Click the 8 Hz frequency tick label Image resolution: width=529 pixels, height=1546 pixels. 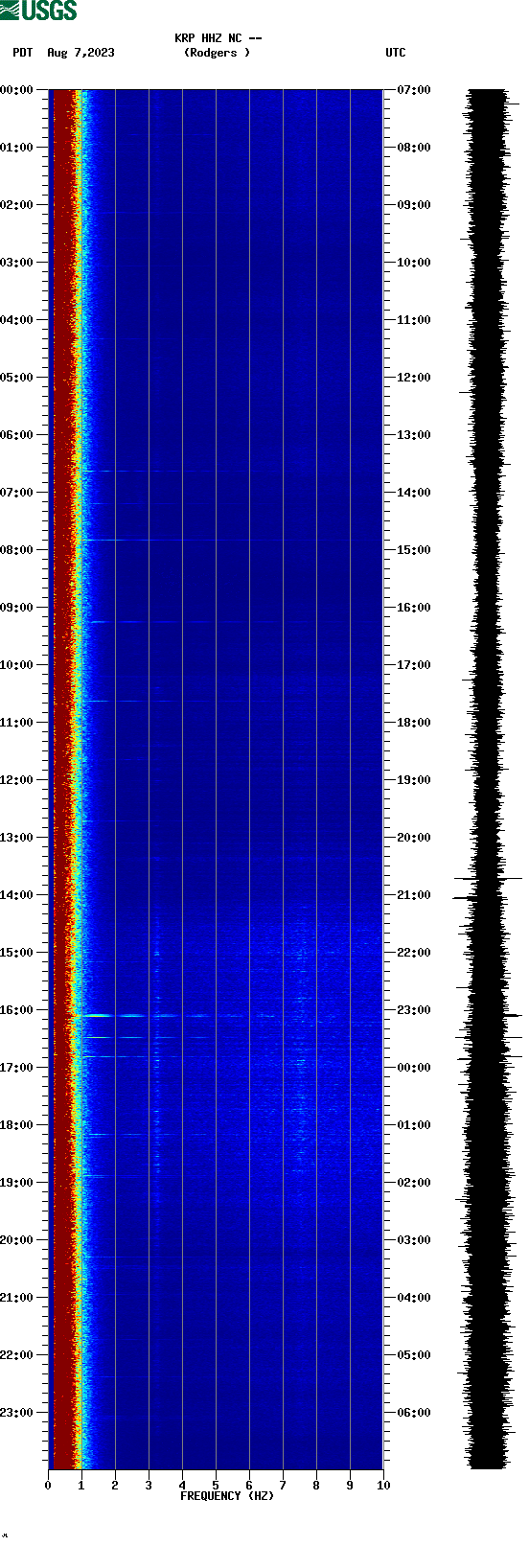(316, 1486)
